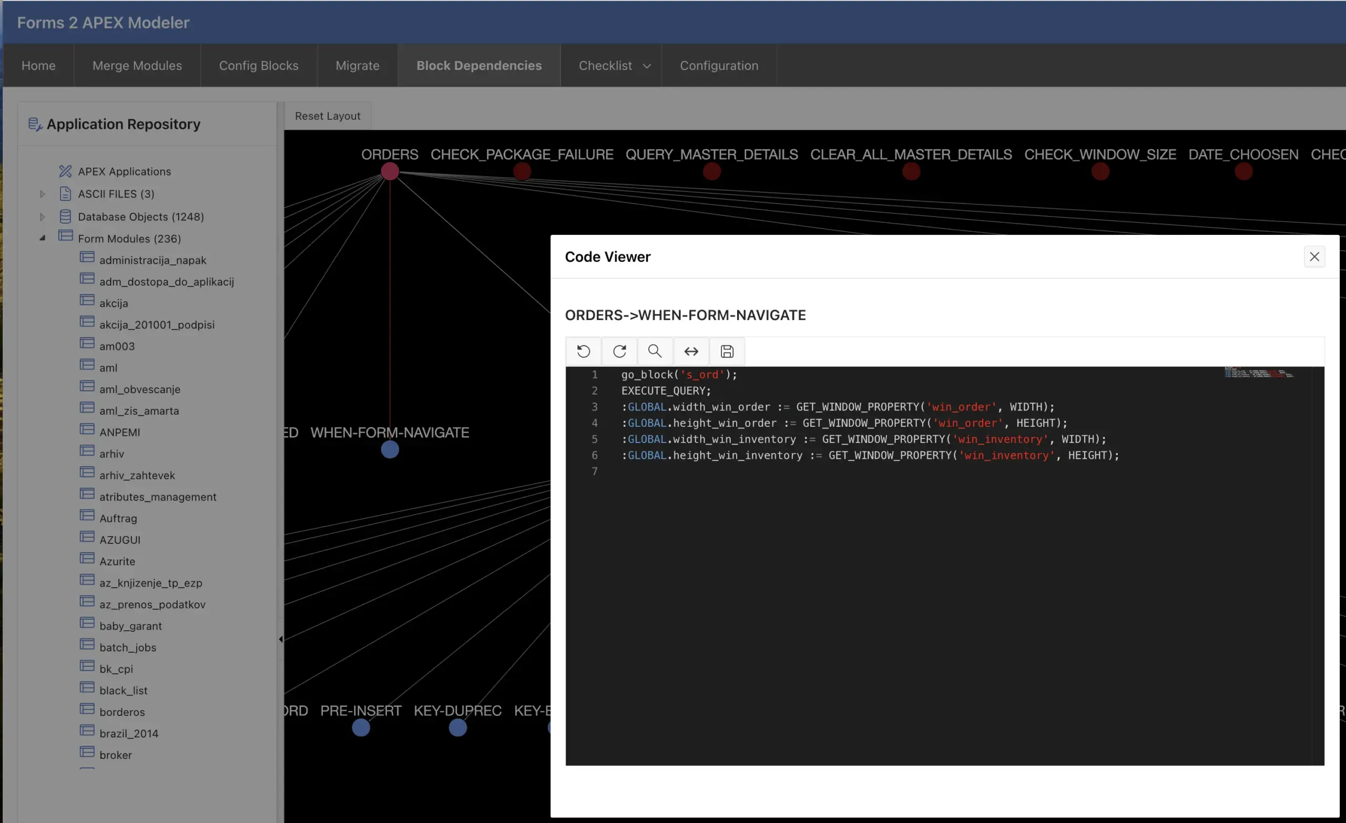Viewport: 1346px width, 823px height.
Task: Close the Code Viewer dialog
Action: [x=1314, y=256]
